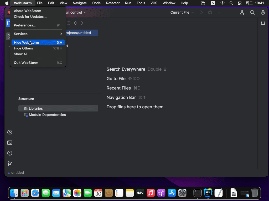
Task: Collapse all in the Project panel
Action: [82, 23]
